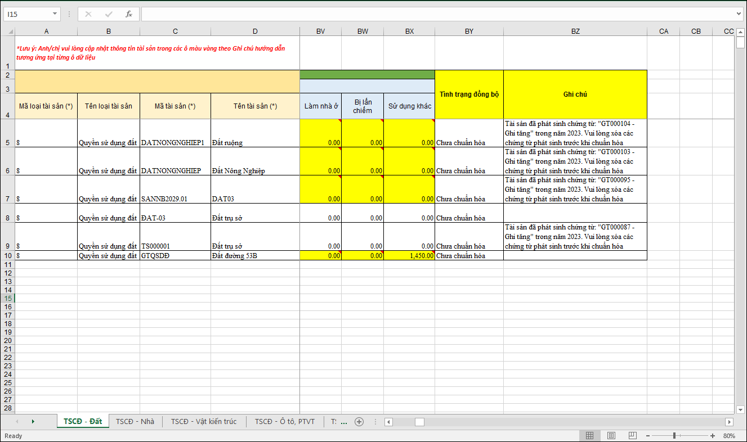The width and height of the screenshot is (747, 442).
Task: Switch to Page Layout view
Action: (x=611, y=436)
